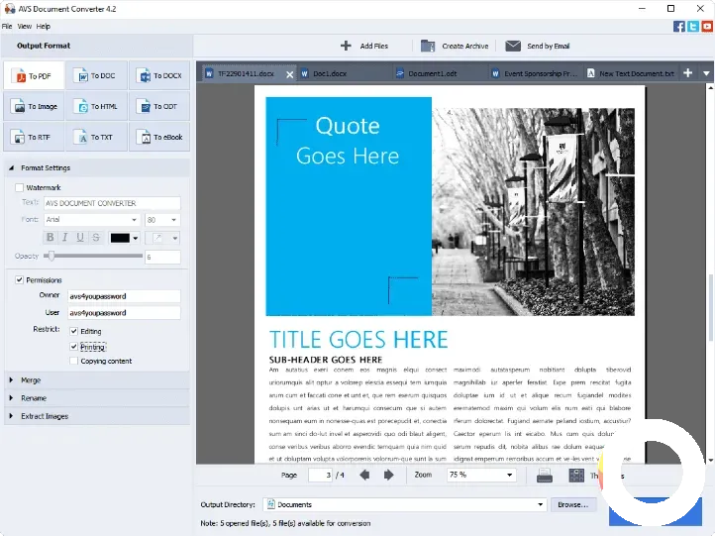Click the Opacity value field
This screenshot has height=536, width=715.
point(162,257)
